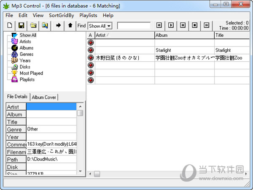
Task: Start playback with the play button
Action: [x=171, y=25]
